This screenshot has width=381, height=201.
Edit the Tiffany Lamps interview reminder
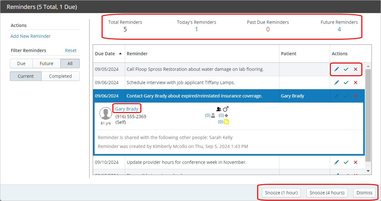tap(337, 83)
